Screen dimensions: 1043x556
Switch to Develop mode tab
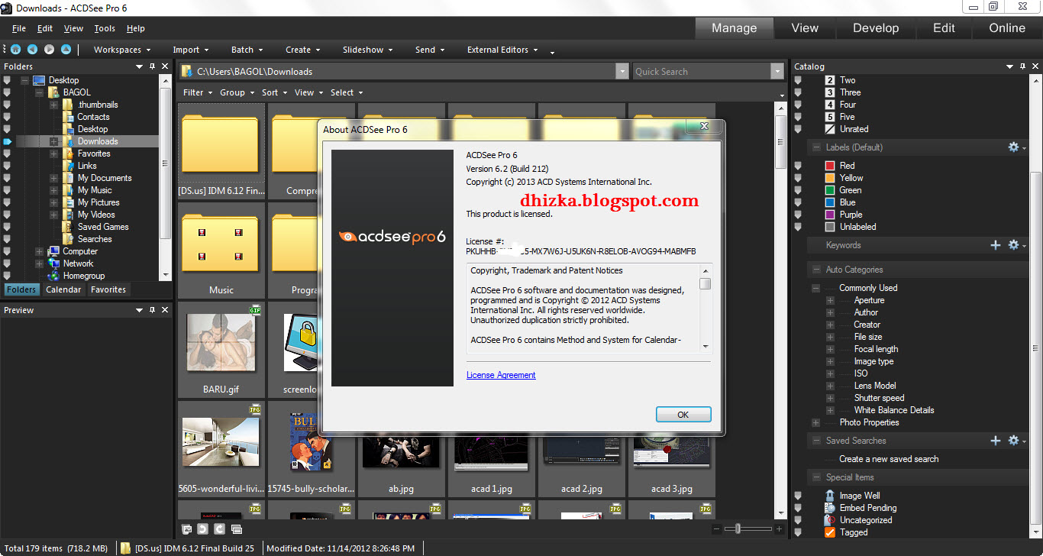(x=876, y=28)
